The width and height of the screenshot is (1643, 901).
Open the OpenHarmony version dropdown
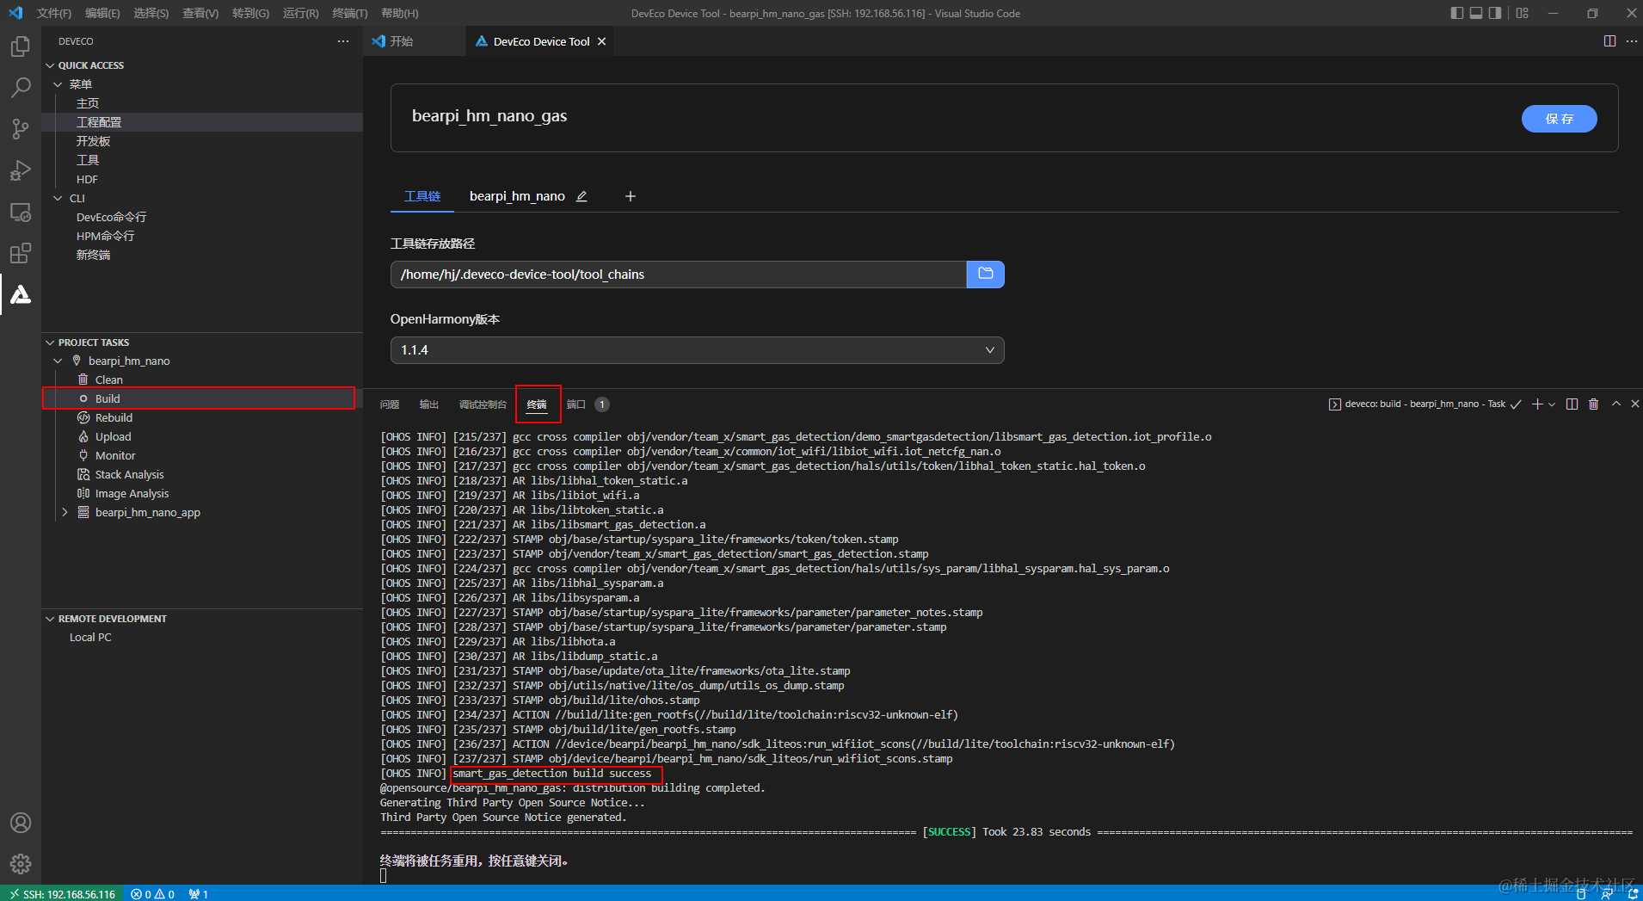point(697,350)
